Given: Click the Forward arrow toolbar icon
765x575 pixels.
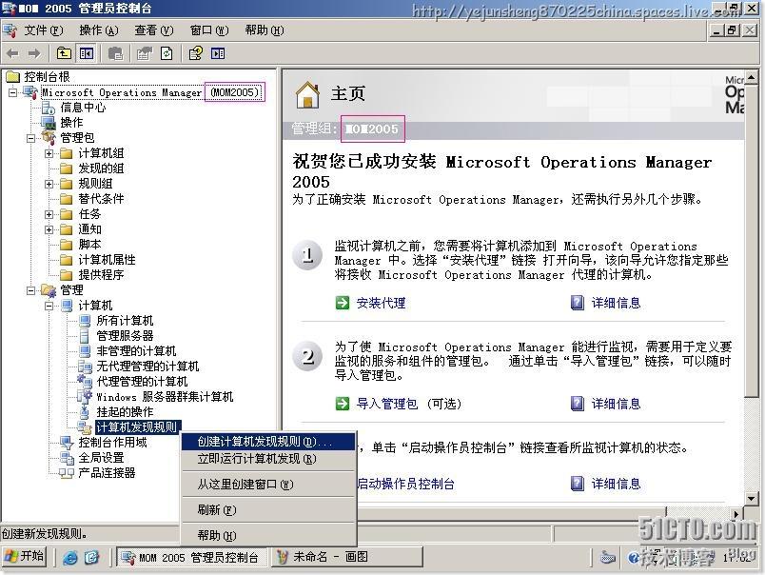Looking at the screenshot, I should pyautogui.click(x=33, y=53).
